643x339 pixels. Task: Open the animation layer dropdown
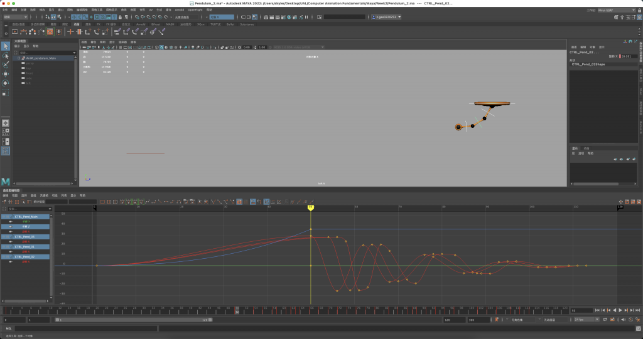coord(539,320)
